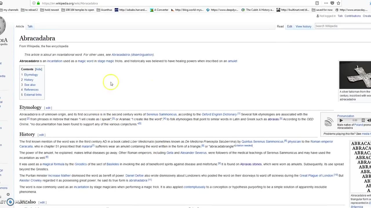This screenshot has height=208, width=371.
Task: Open 'A Converter' bookmark
Action: coord(159,10)
